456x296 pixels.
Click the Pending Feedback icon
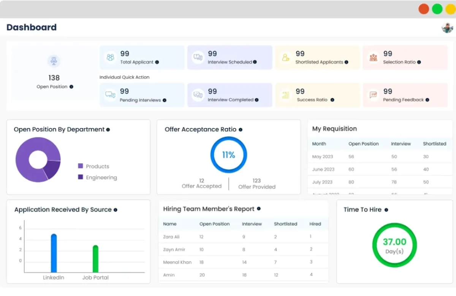[373, 95]
